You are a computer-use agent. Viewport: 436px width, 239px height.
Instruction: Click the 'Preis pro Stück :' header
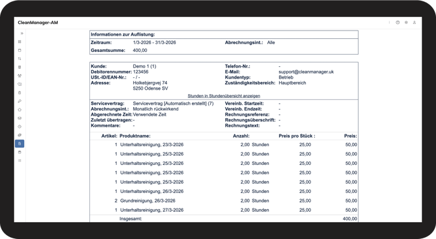point(297,136)
